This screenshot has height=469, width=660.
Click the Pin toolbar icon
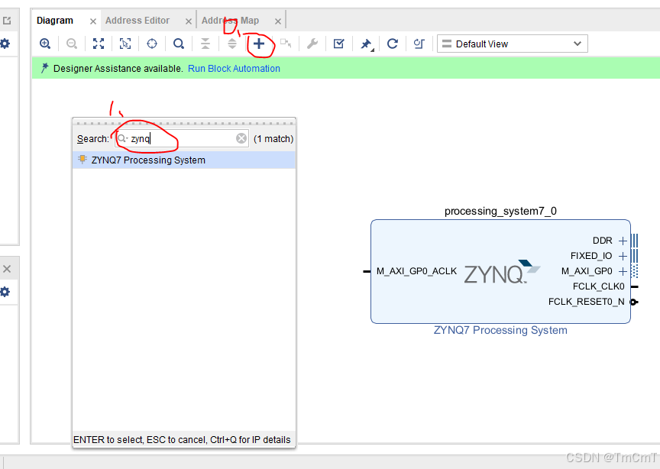[x=366, y=44]
